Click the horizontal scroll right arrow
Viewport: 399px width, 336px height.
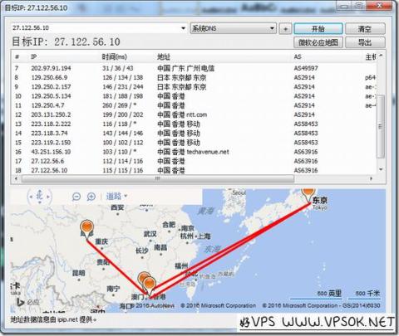pyautogui.click(x=372, y=178)
